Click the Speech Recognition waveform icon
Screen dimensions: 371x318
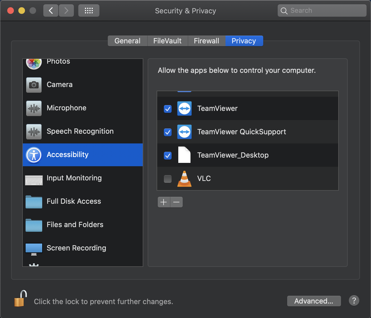coord(34,131)
